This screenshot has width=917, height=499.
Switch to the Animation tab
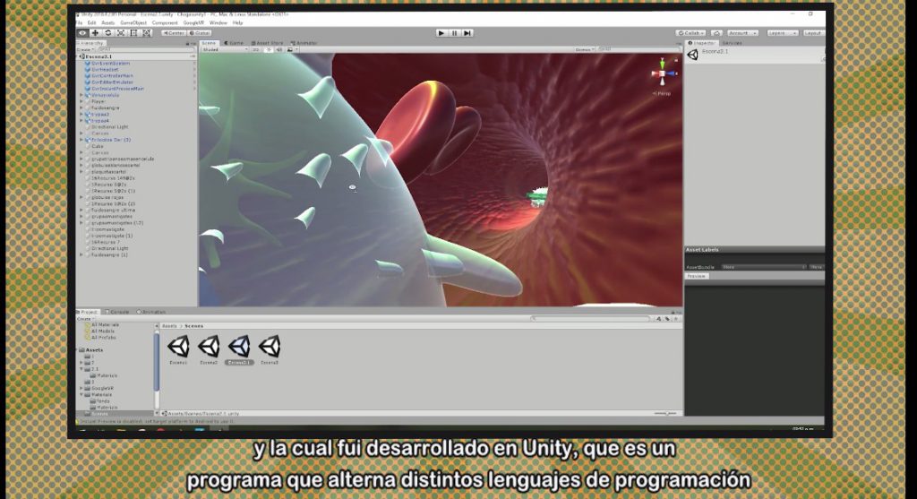(x=151, y=312)
